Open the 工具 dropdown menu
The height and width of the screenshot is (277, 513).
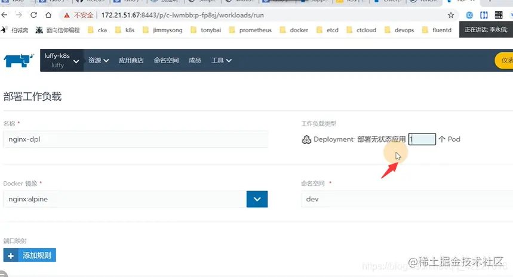pyautogui.click(x=222, y=60)
